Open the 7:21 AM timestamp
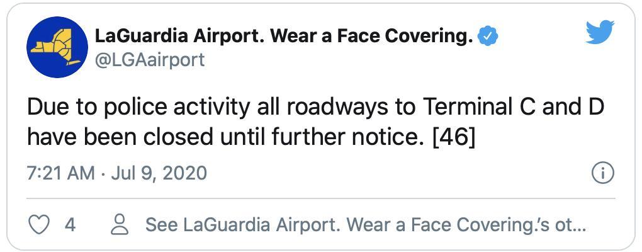The height and width of the screenshot is (252, 642). point(61,173)
